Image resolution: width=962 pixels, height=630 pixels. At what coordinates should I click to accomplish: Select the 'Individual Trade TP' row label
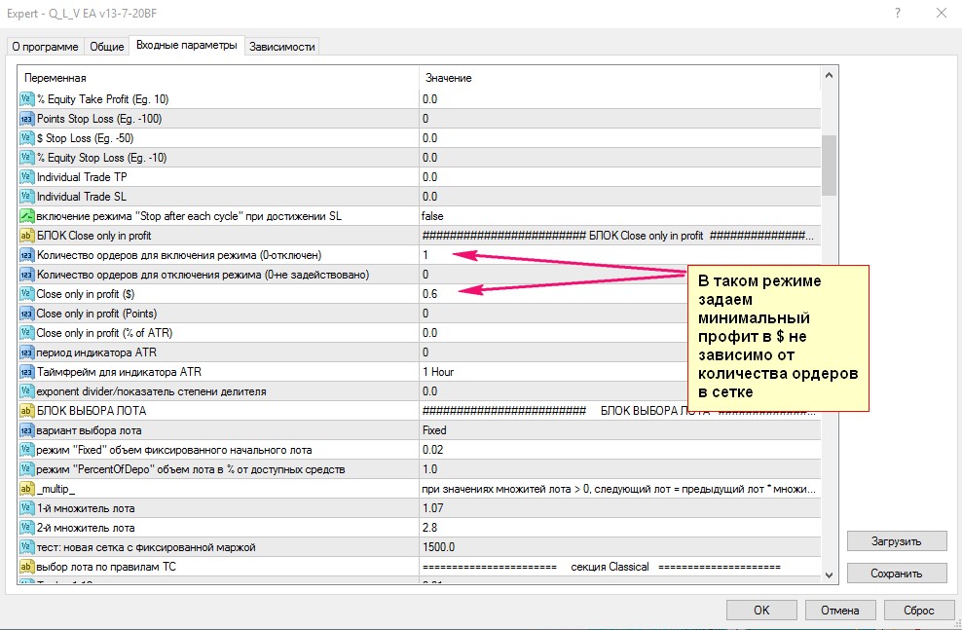pyautogui.click(x=82, y=177)
